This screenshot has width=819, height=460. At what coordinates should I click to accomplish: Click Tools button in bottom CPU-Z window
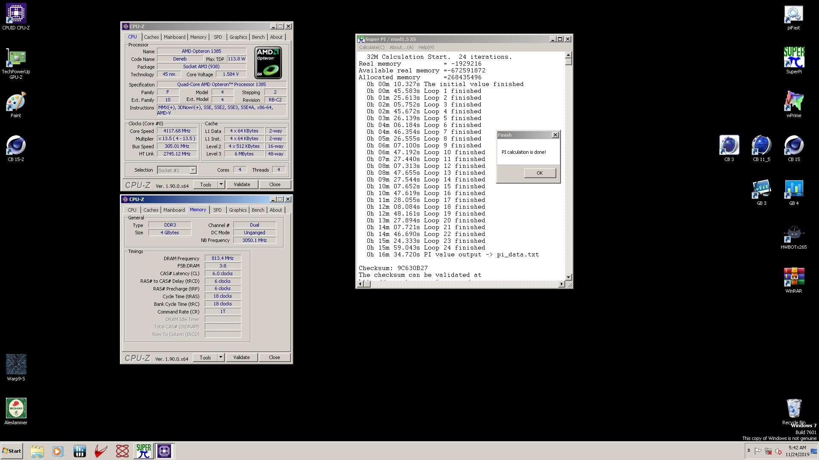click(205, 357)
